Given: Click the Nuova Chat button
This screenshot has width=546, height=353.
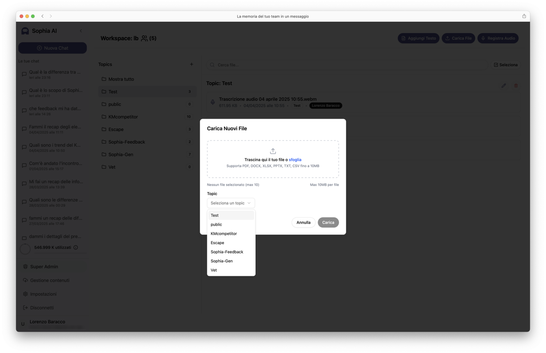Looking at the screenshot, I should [53, 48].
